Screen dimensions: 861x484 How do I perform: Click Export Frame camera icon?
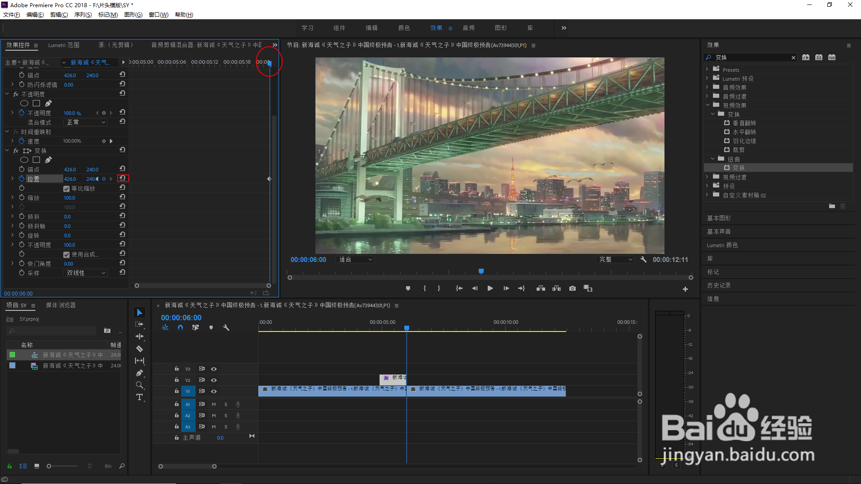pos(573,288)
